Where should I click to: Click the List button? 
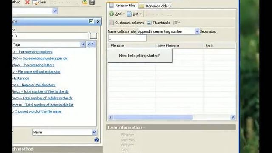pyautogui.click(x=133, y=14)
